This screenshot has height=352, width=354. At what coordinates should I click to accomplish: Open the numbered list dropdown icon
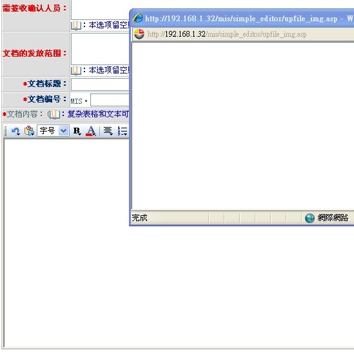[123, 131]
